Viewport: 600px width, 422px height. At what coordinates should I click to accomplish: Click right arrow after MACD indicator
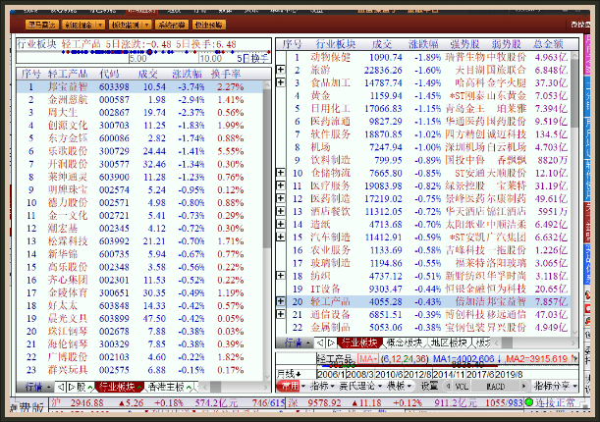523,387
